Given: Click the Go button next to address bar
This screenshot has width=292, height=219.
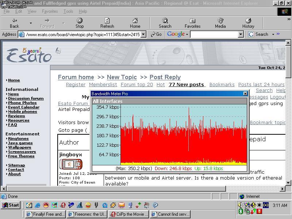Looking at the screenshot, I should (156, 34).
